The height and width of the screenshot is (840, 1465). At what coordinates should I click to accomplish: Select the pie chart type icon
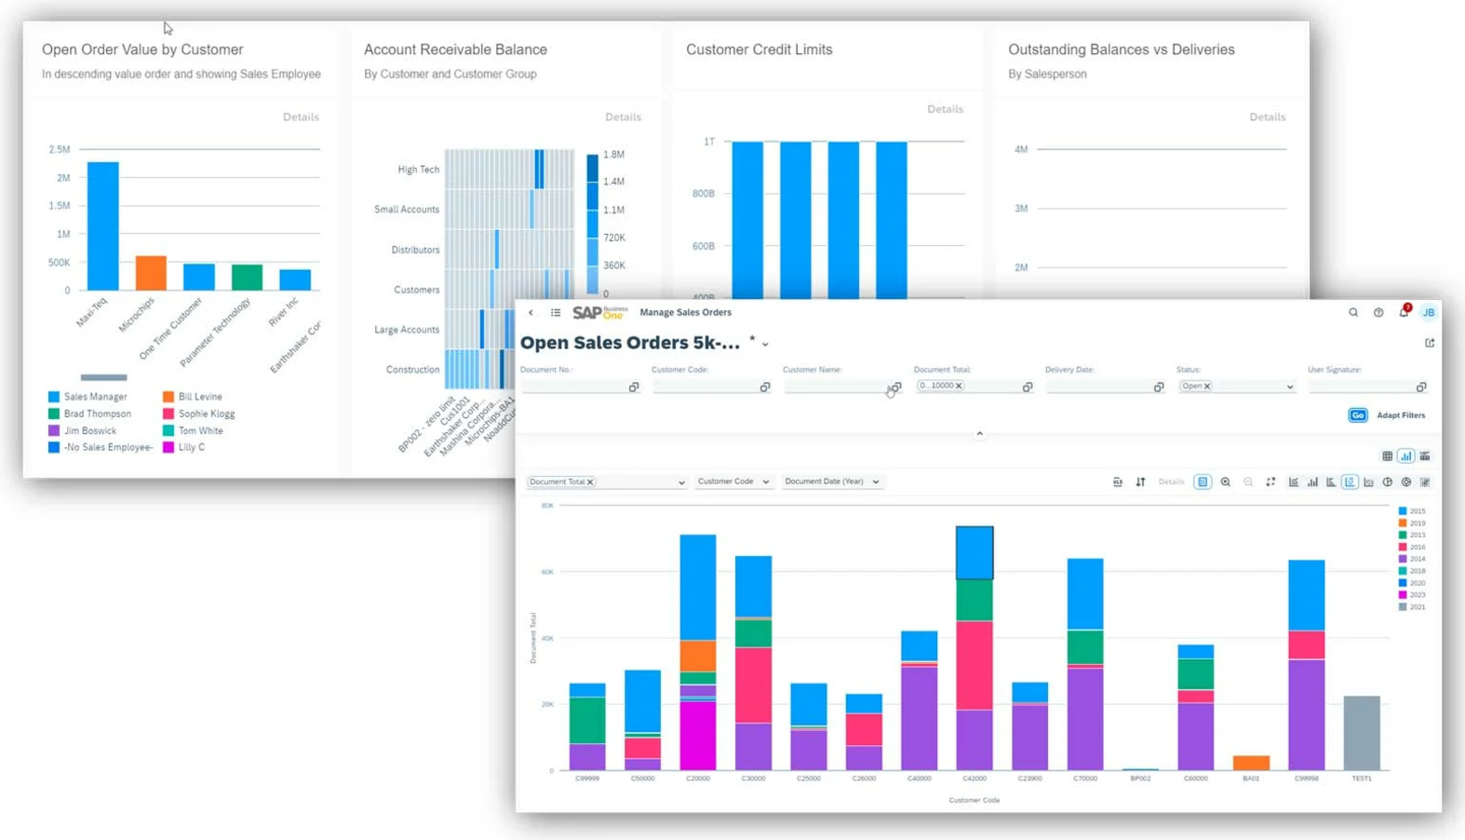1388,481
